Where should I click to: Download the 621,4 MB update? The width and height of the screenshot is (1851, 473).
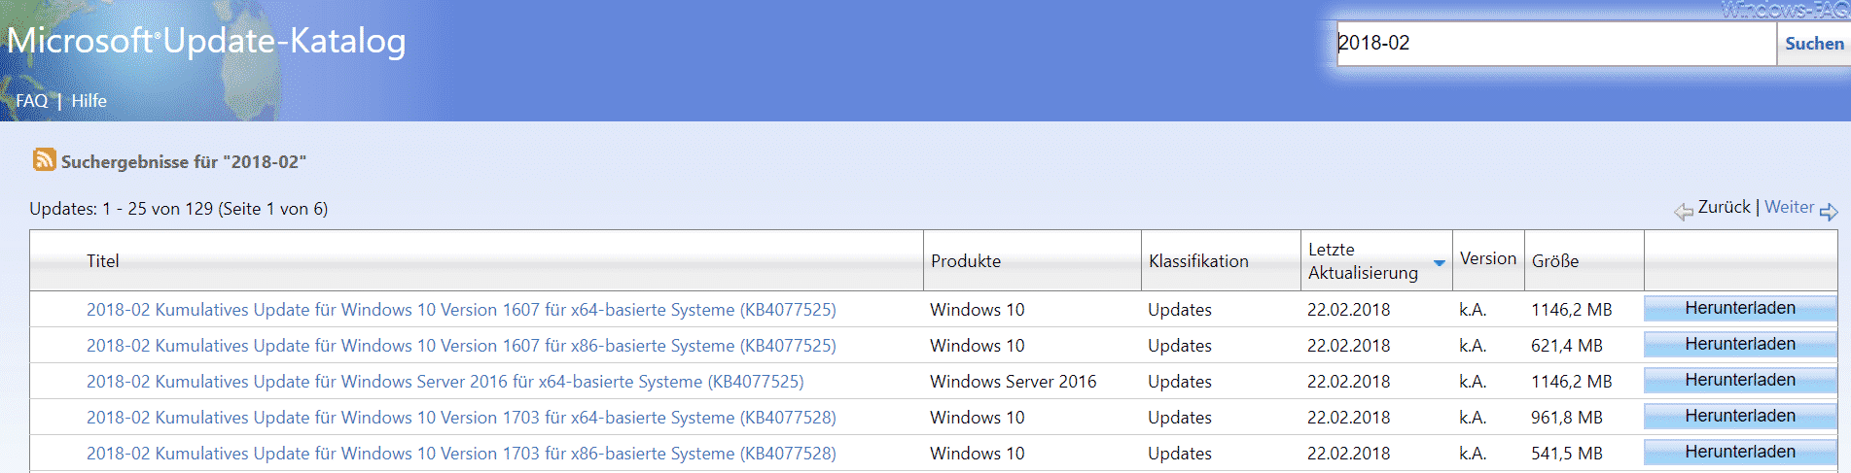[x=1740, y=344]
